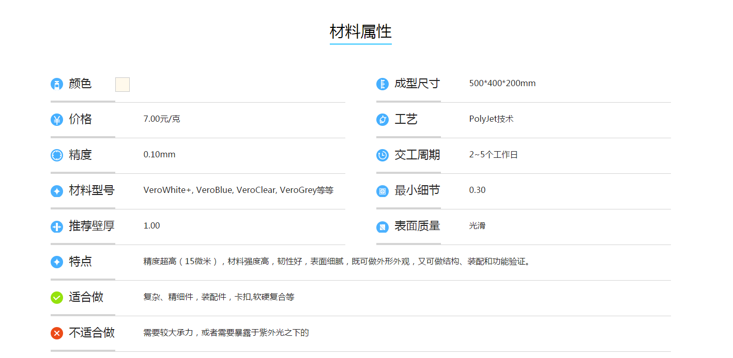
Task: Click the icon beside 颜色 label
Action: pyautogui.click(x=57, y=84)
